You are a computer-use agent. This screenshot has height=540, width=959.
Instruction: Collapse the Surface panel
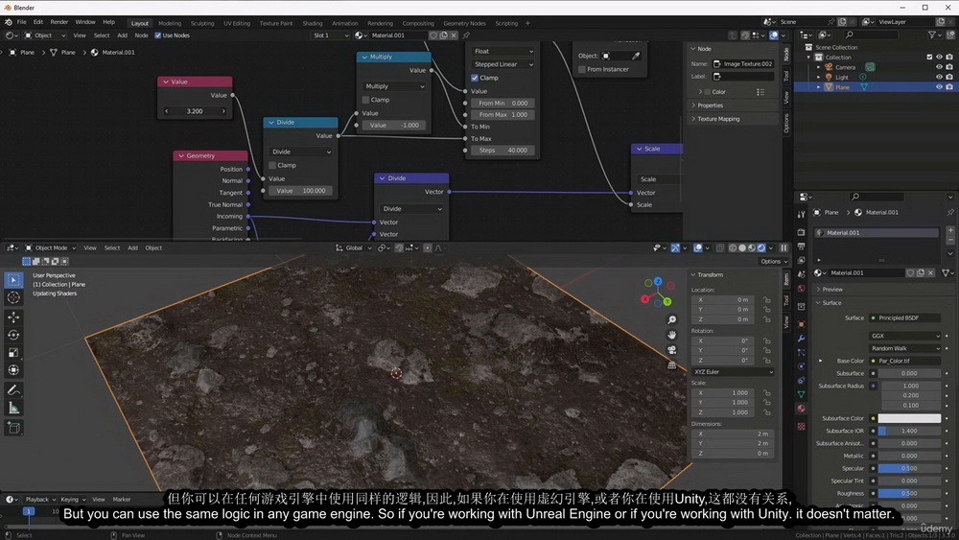[830, 303]
